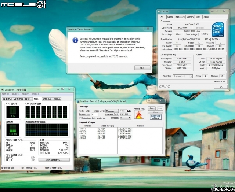Image resolution: width=235 pixels, height=192 pixels.
Task: Click the Stop button in IntelBurnTest
Action: click(160, 108)
